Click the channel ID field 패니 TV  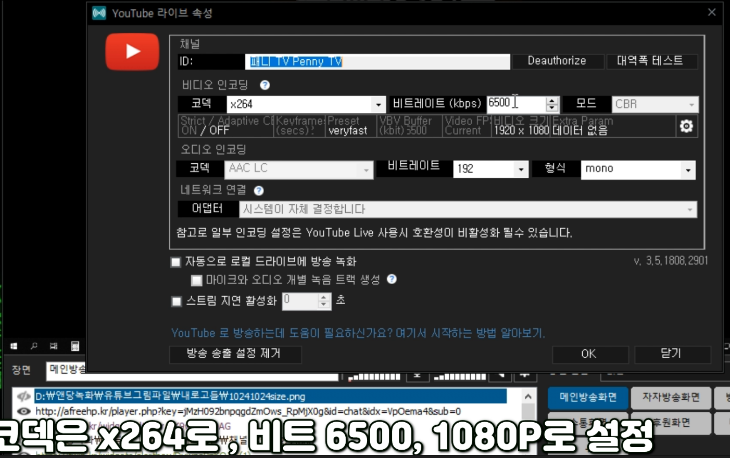click(377, 62)
